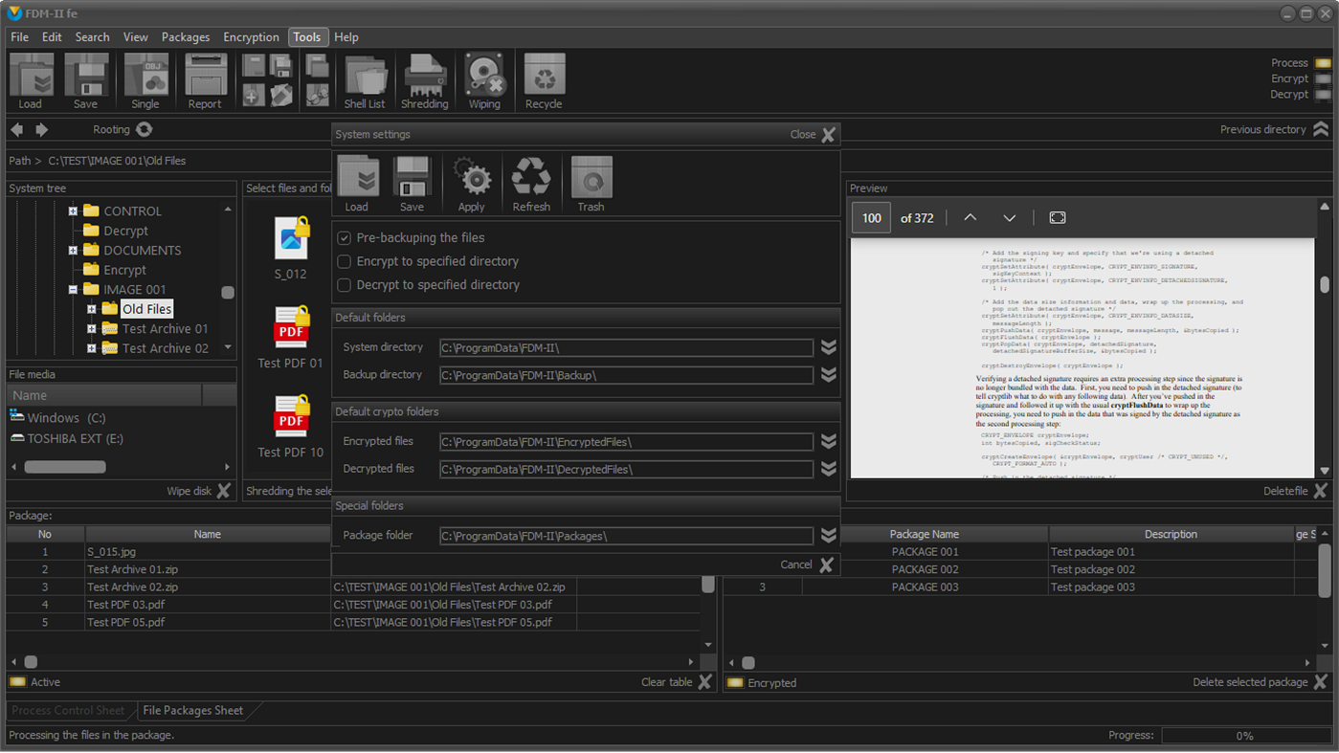Screen dimensions: 1339x753
Task: Expand the CONTROL folder node
Action: pos(73,210)
